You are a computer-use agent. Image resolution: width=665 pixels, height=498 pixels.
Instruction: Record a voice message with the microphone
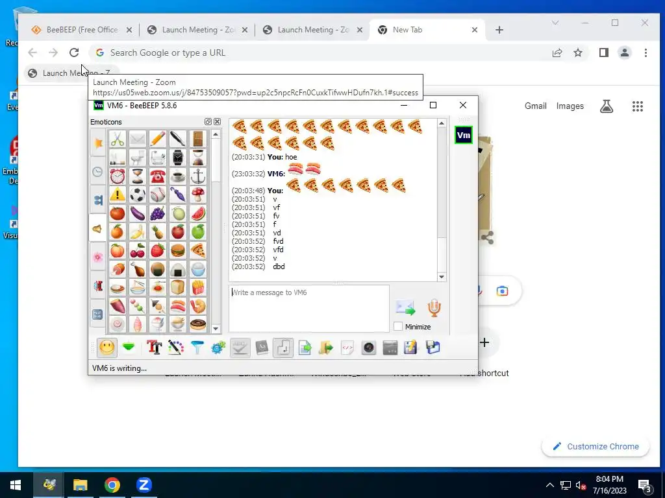434,308
